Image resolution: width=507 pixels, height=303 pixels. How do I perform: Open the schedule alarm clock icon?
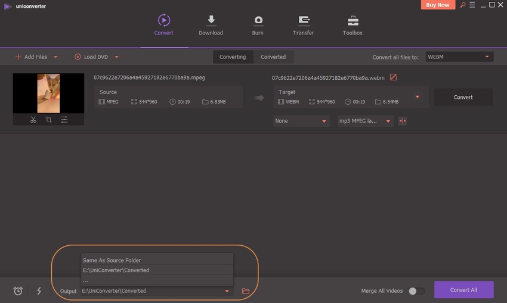[18, 291]
